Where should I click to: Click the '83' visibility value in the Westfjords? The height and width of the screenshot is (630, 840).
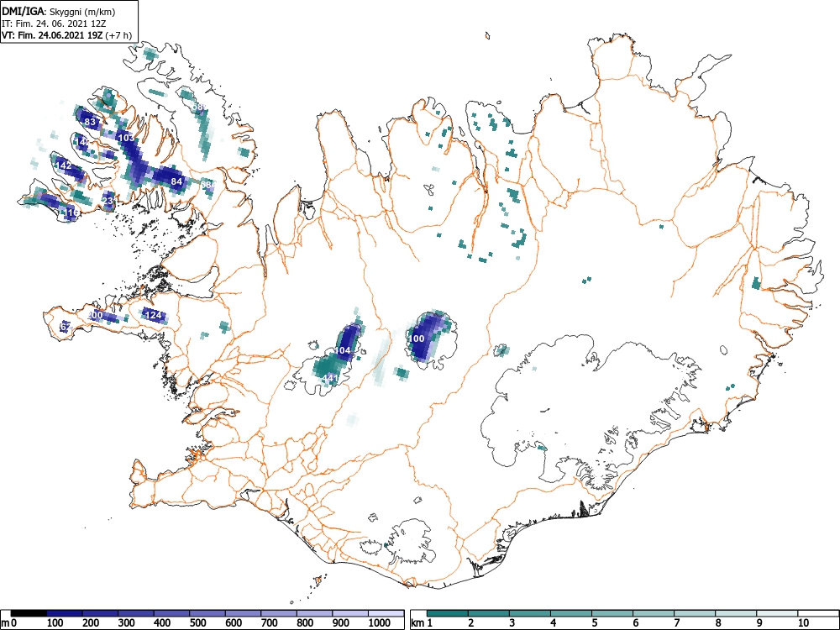90,122
